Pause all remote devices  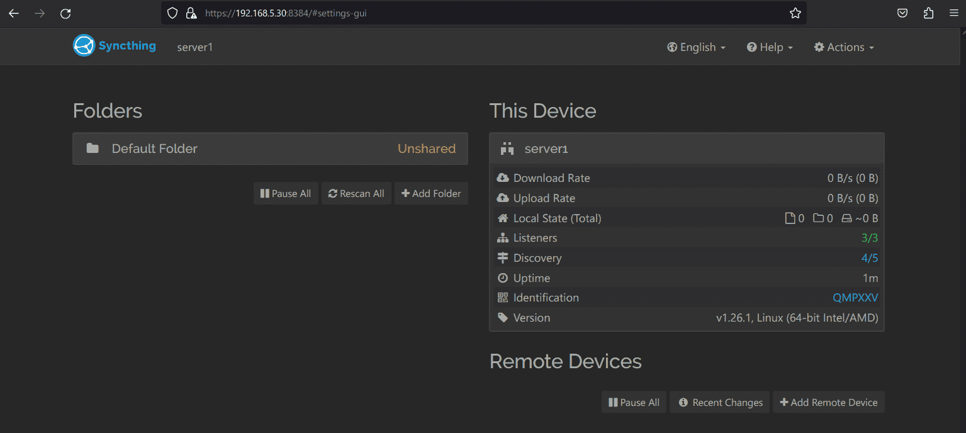coord(634,402)
